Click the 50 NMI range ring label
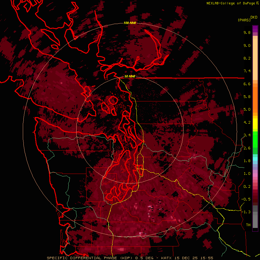Viewport: 260px width, 260px height. (130, 76)
